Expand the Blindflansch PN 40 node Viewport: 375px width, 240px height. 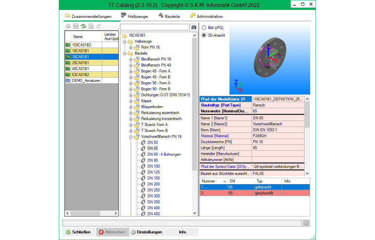[131, 65]
